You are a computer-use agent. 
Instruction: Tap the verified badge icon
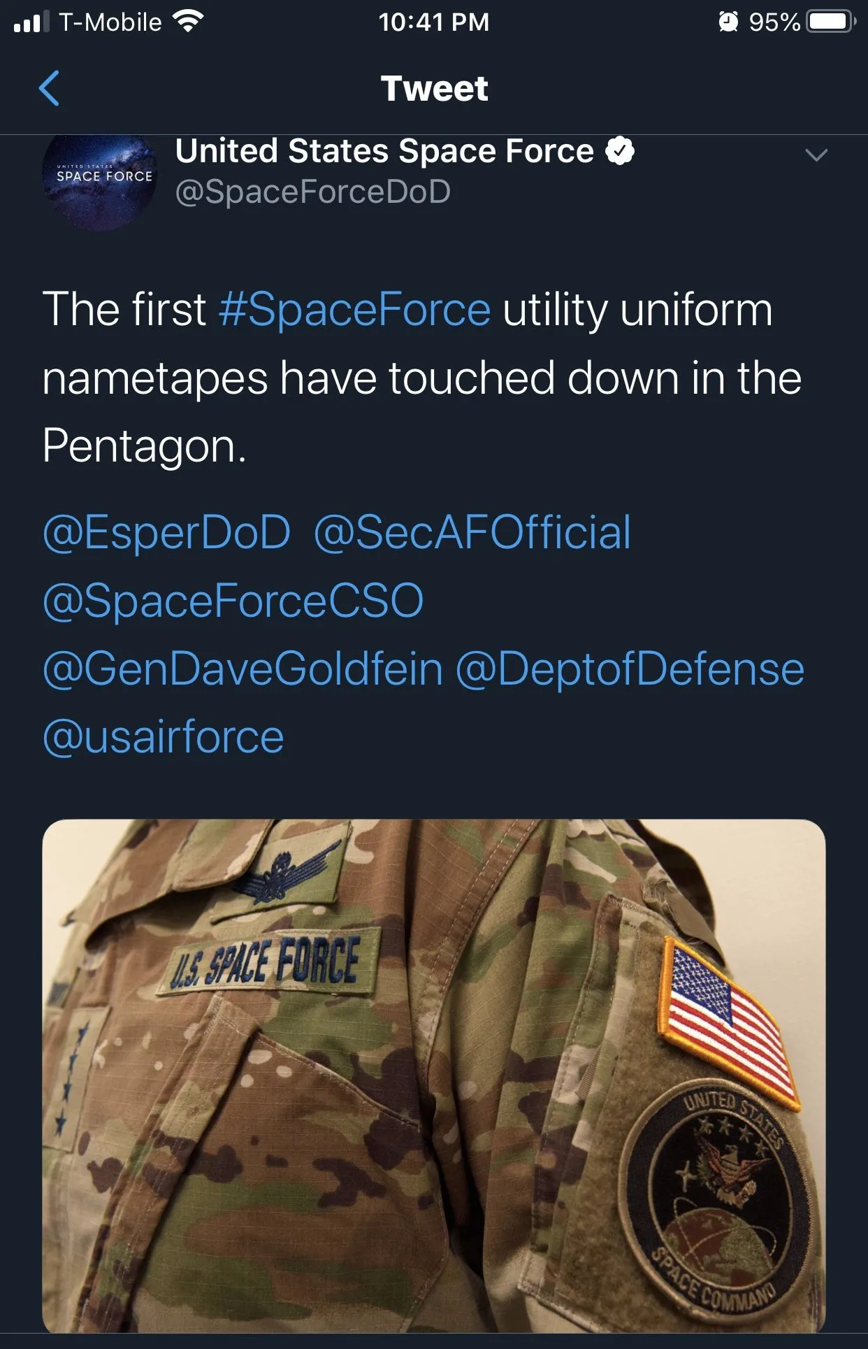click(619, 151)
